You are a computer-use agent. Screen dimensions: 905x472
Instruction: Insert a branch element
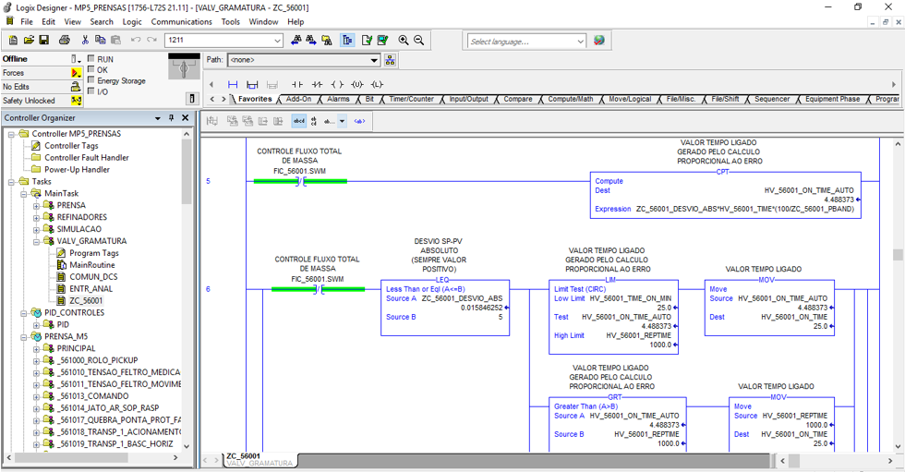point(252,84)
